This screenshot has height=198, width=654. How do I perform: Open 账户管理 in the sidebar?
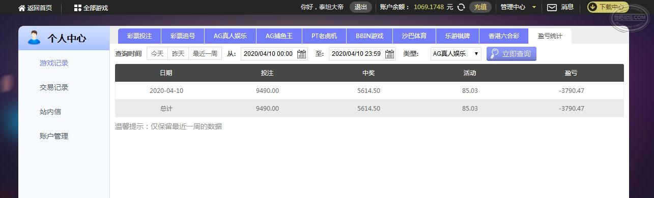click(x=54, y=136)
